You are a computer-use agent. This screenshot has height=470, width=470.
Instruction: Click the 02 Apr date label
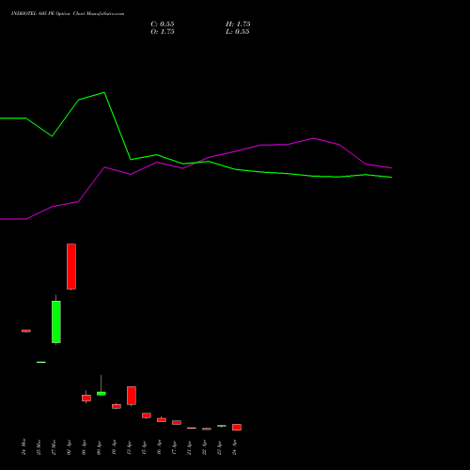69,447
